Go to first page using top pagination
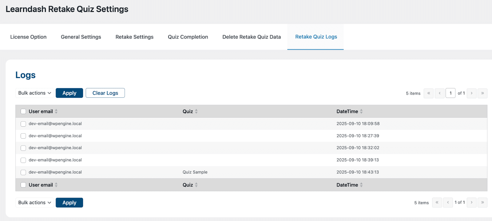The height and width of the screenshot is (221, 492). (429, 93)
